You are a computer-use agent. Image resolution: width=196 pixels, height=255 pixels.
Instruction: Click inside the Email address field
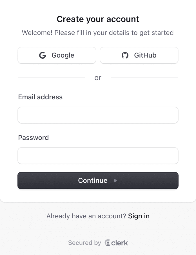pos(98,115)
